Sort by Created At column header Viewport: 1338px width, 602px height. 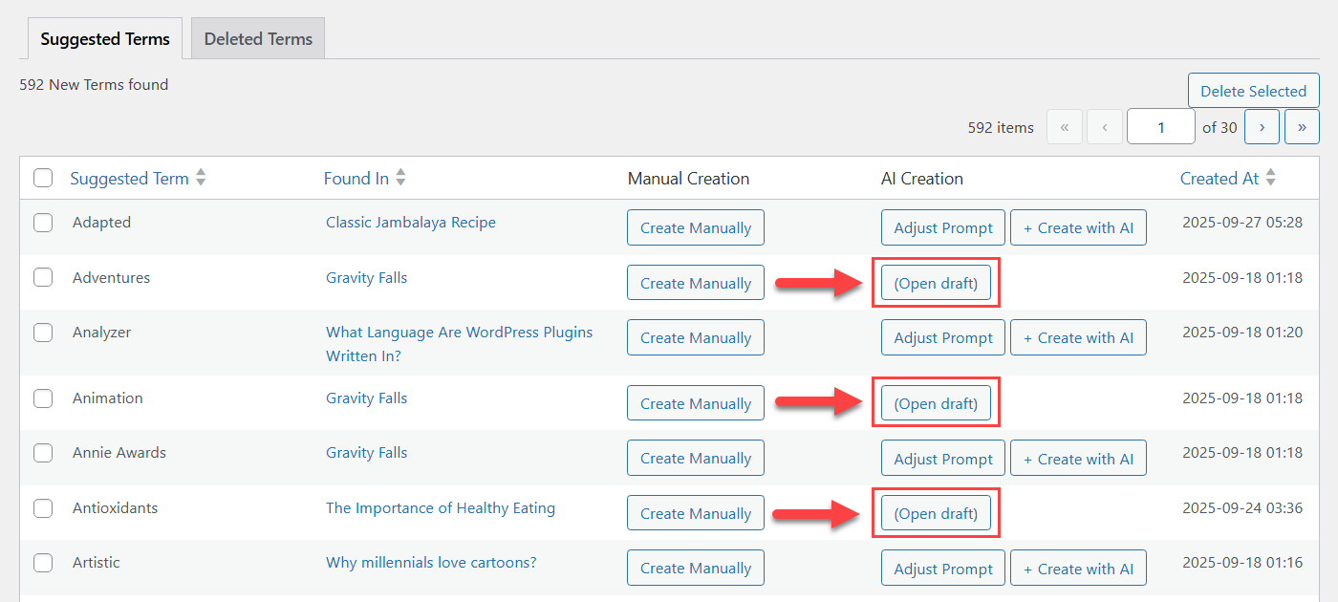point(1219,179)
